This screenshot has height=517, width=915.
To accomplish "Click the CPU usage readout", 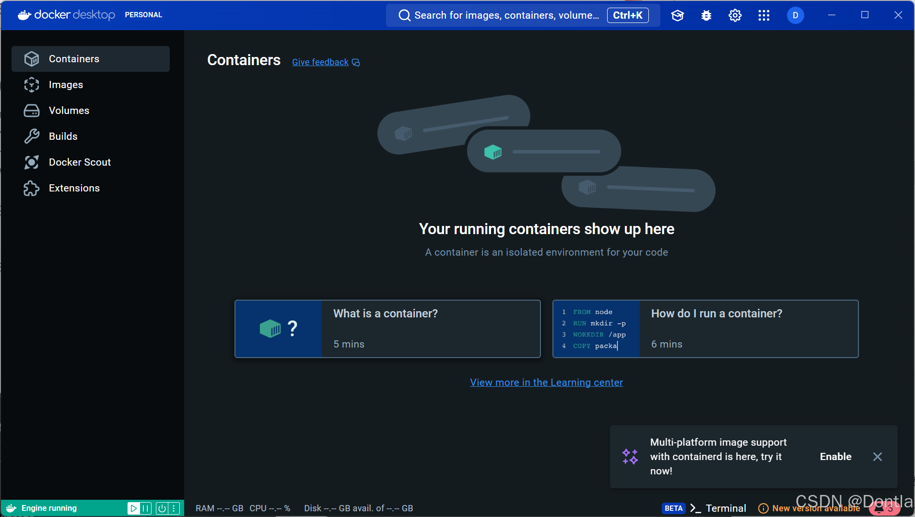I will pos(270,508).
